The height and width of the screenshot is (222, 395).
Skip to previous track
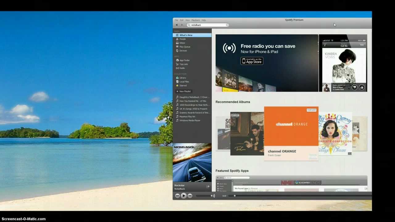[177, 196]
